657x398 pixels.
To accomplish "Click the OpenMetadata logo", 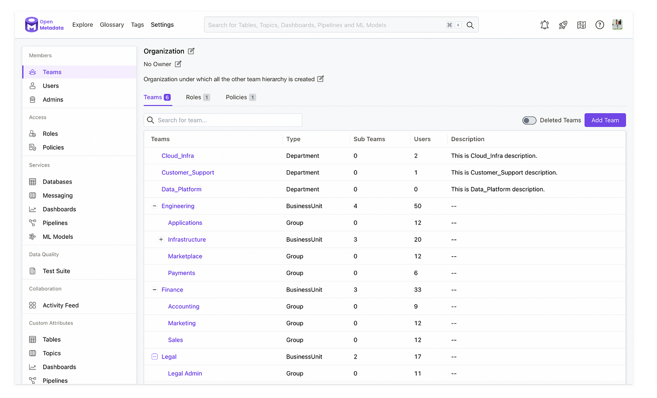I will tap(45, 25).
